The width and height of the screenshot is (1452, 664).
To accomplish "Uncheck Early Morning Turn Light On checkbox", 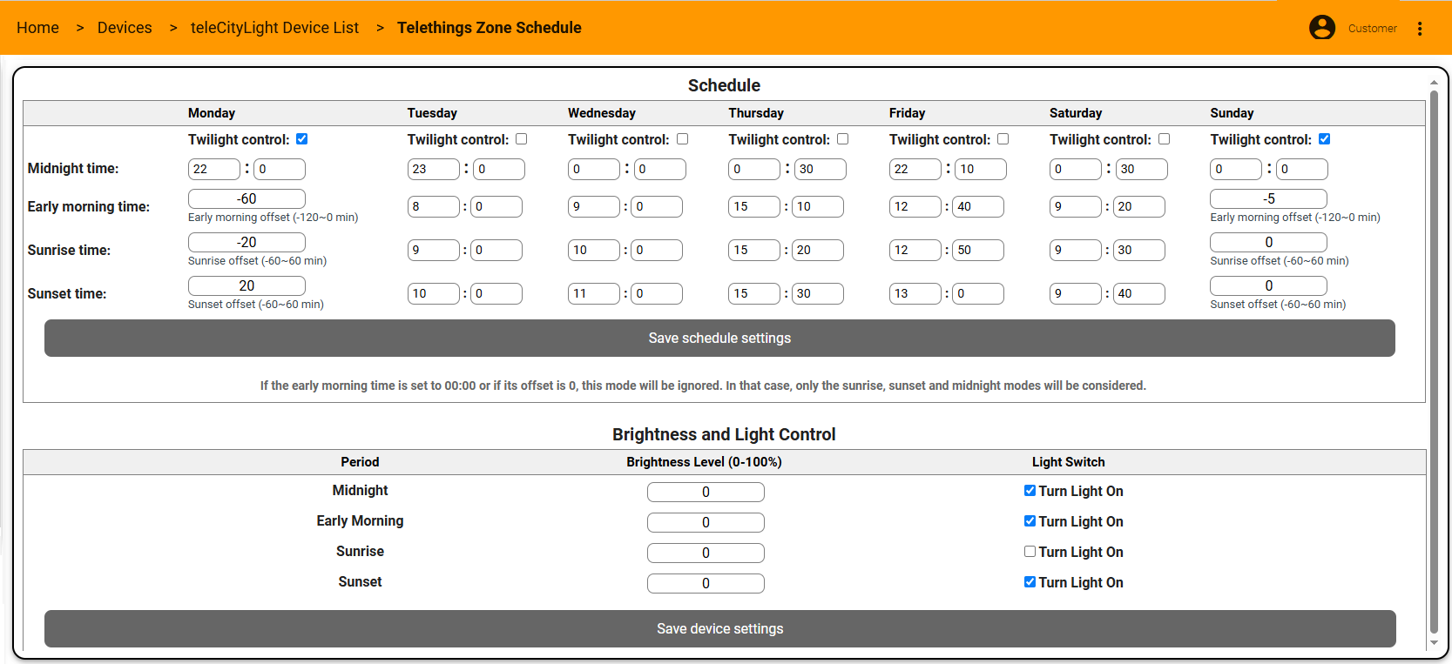I will coord(1030,521).
